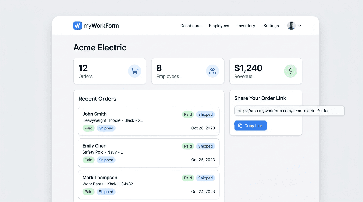363x202 pixels.
Task: Click the myWorkForm logo icon
Action: (x=77, y=26)
